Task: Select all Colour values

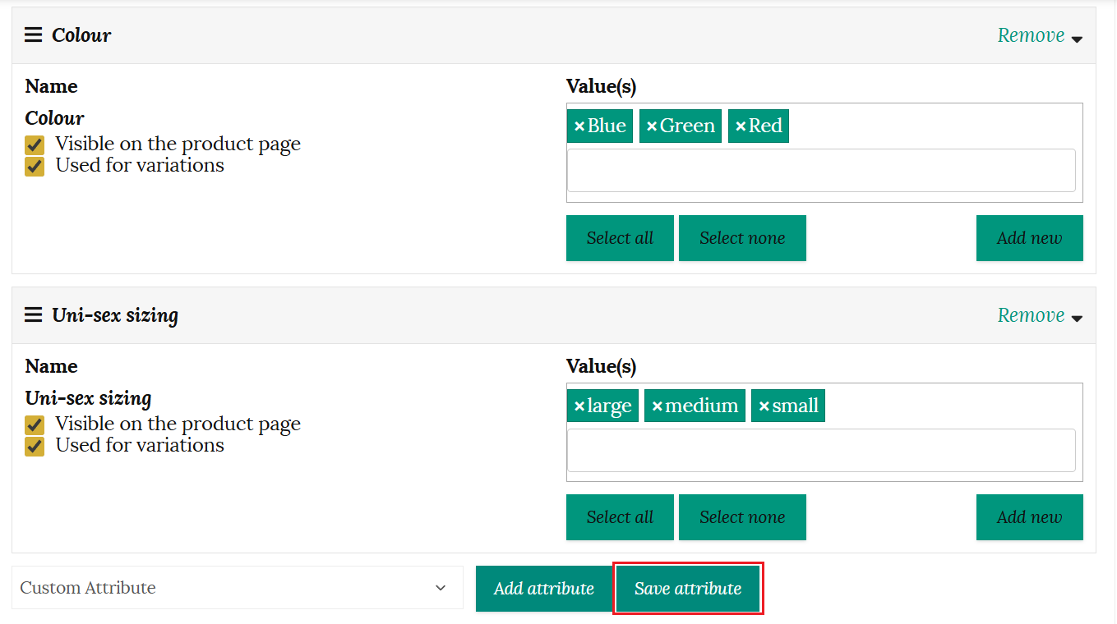Action: (620, 238)
